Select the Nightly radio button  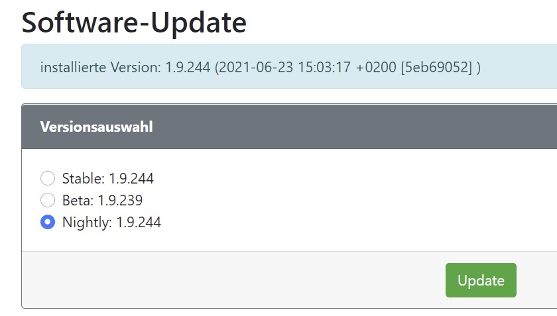click(48, 223)
